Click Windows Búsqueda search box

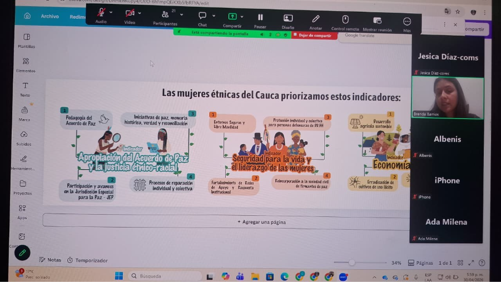165,276
